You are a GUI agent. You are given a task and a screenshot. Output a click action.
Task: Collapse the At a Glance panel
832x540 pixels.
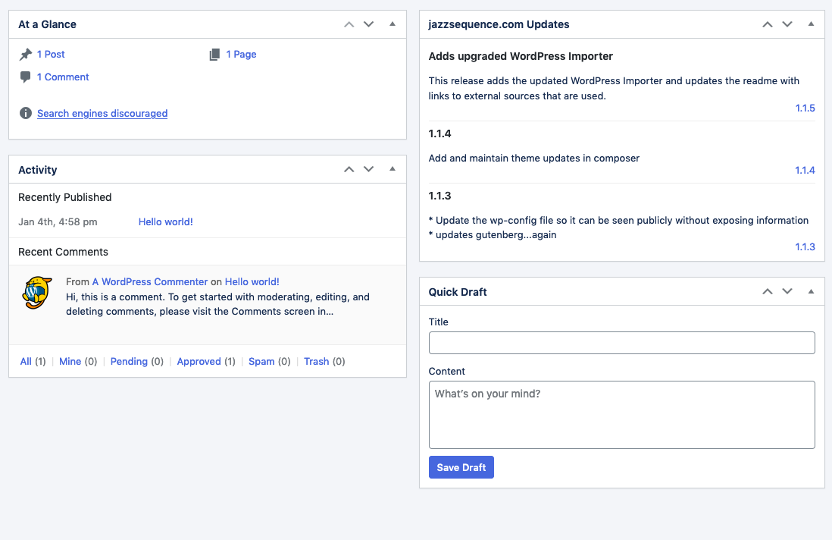[392, 24]
